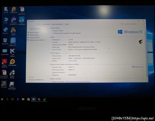Expand the address bar history dropdown
This screenshot has height=121, width=155.
point(120,24)
